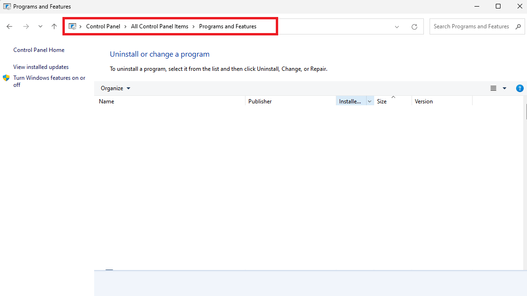Click the back navigation arrow

(9, 26)
